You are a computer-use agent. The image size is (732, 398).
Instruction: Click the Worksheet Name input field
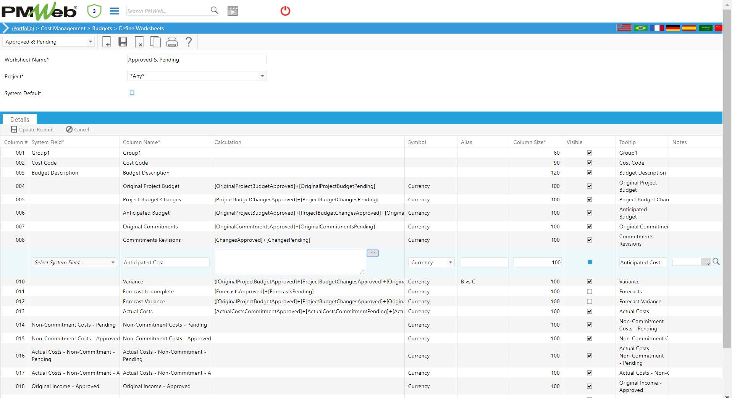pos(197,60)
